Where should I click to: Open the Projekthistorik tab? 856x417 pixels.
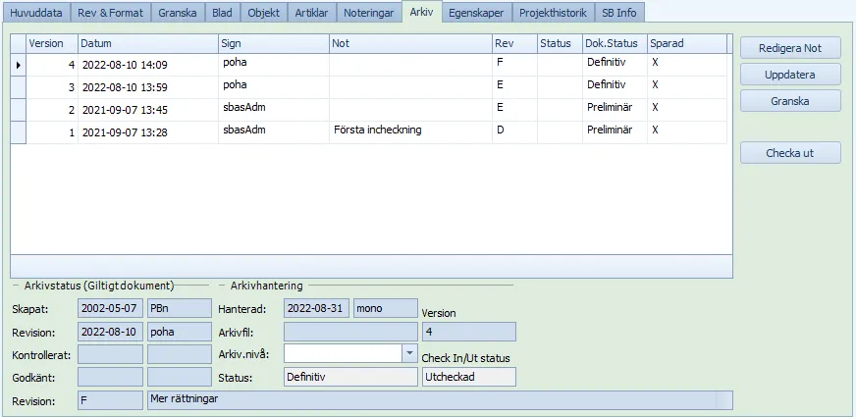[x=553, y=13]
